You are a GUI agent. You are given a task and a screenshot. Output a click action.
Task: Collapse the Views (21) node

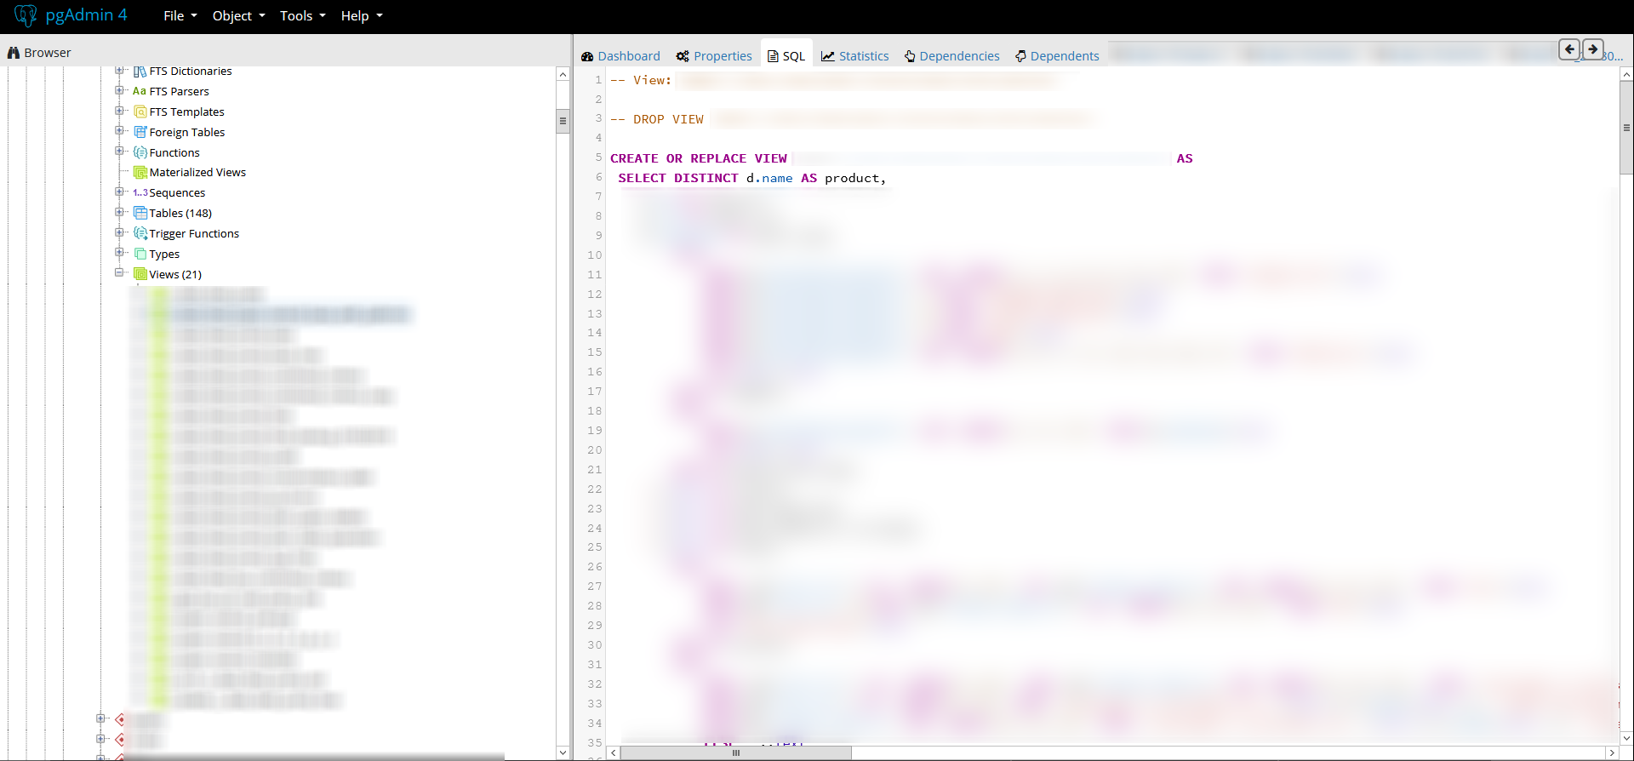tap(119, 273)
